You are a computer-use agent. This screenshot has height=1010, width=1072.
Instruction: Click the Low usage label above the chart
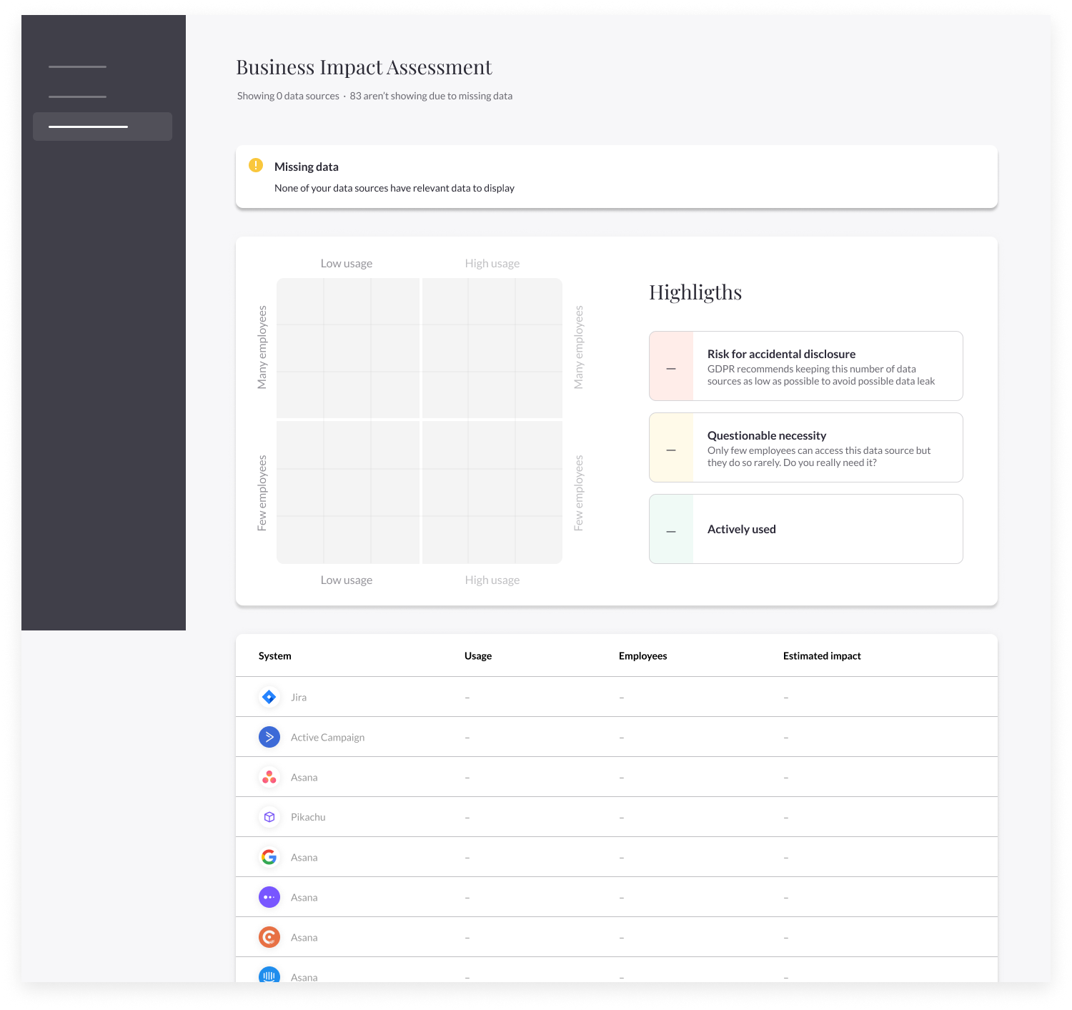347,263
